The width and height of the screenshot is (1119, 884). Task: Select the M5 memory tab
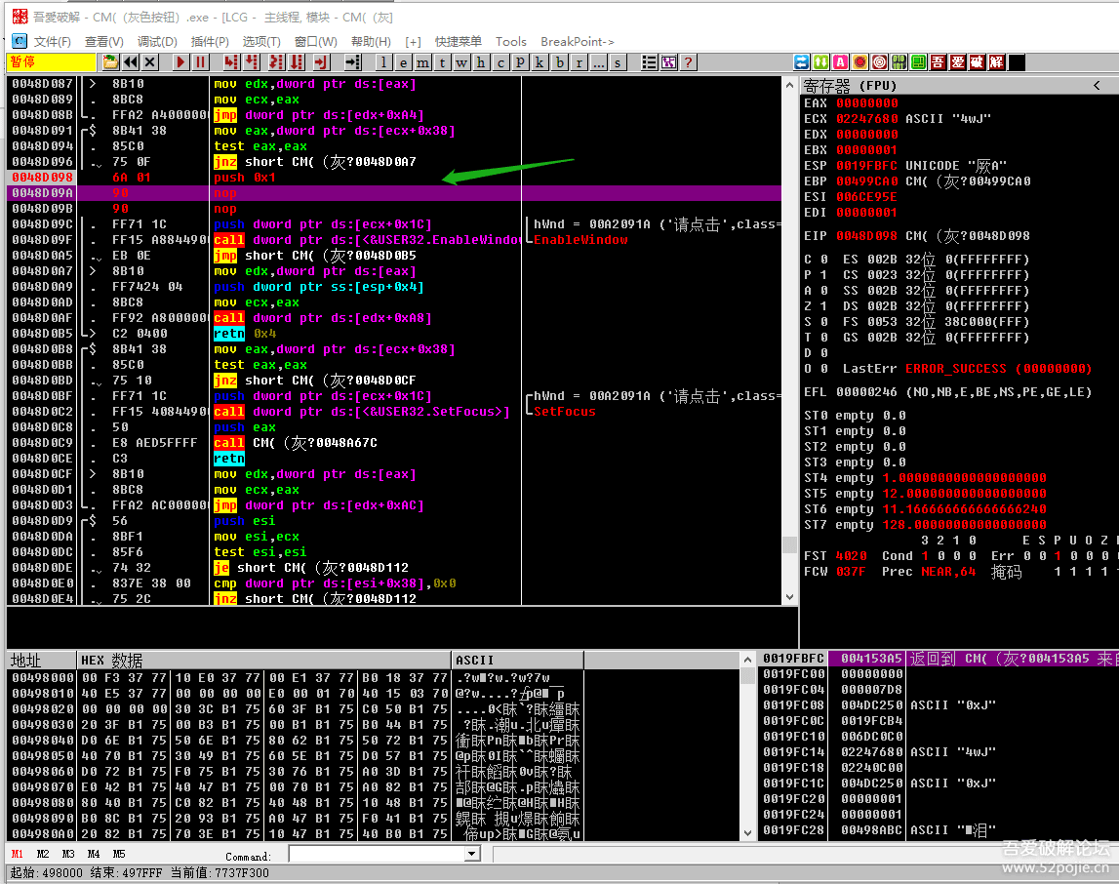119,854
